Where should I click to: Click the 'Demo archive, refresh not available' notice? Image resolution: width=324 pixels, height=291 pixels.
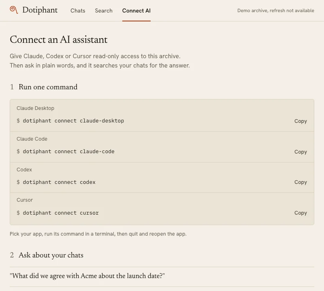(276, 11)
